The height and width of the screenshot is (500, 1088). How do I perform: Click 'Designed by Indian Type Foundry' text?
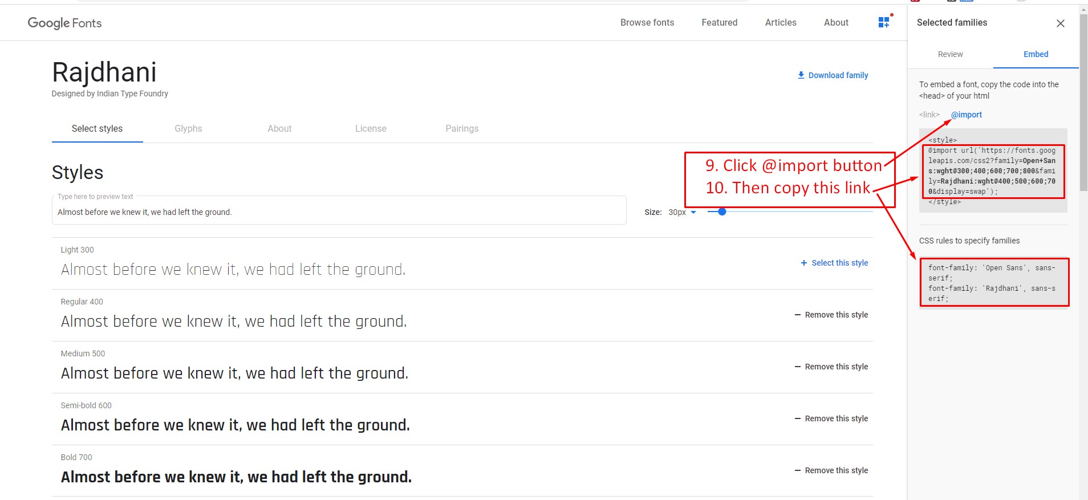coord(110,94)
